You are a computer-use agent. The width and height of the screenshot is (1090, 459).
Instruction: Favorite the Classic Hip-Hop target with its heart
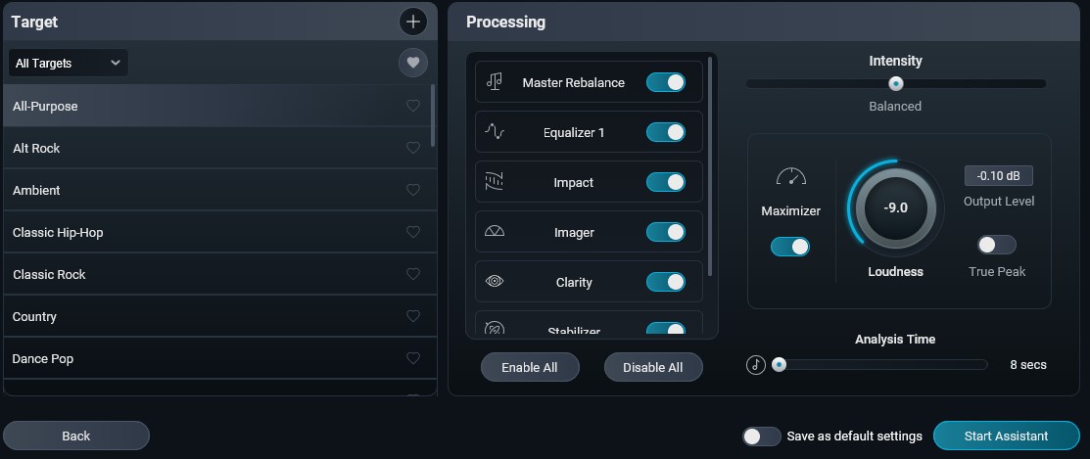point(413,232)
